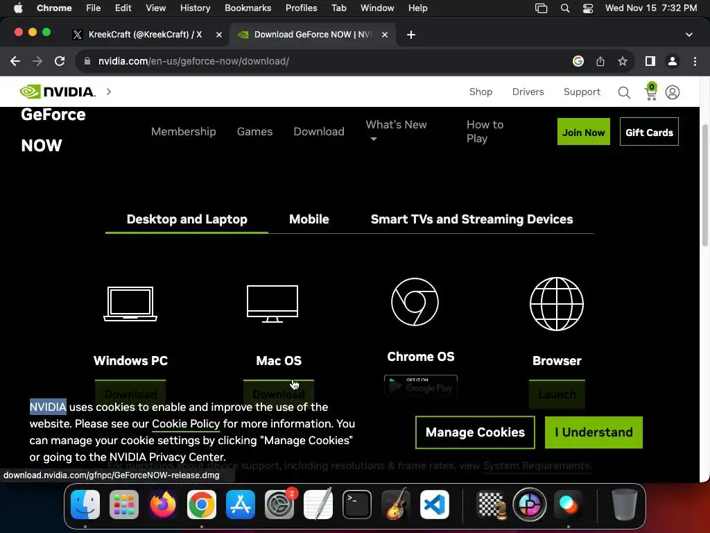Click the Get it on Google Play badge
This screenshot has width=710, height=533.
[x=421, y=386]
